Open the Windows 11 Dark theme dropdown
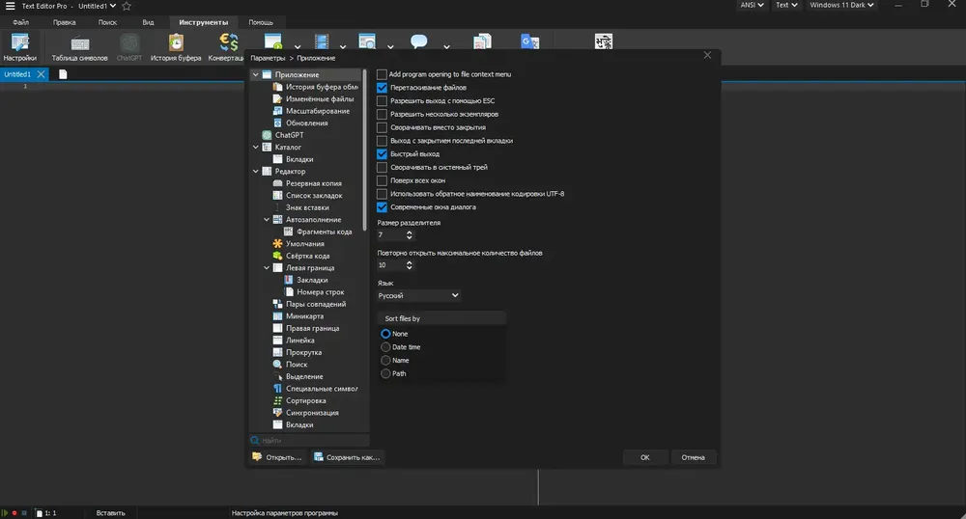 click(841, 5)
